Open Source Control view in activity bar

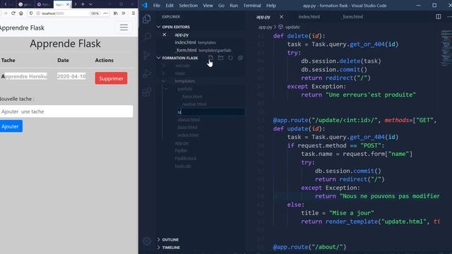147,55
